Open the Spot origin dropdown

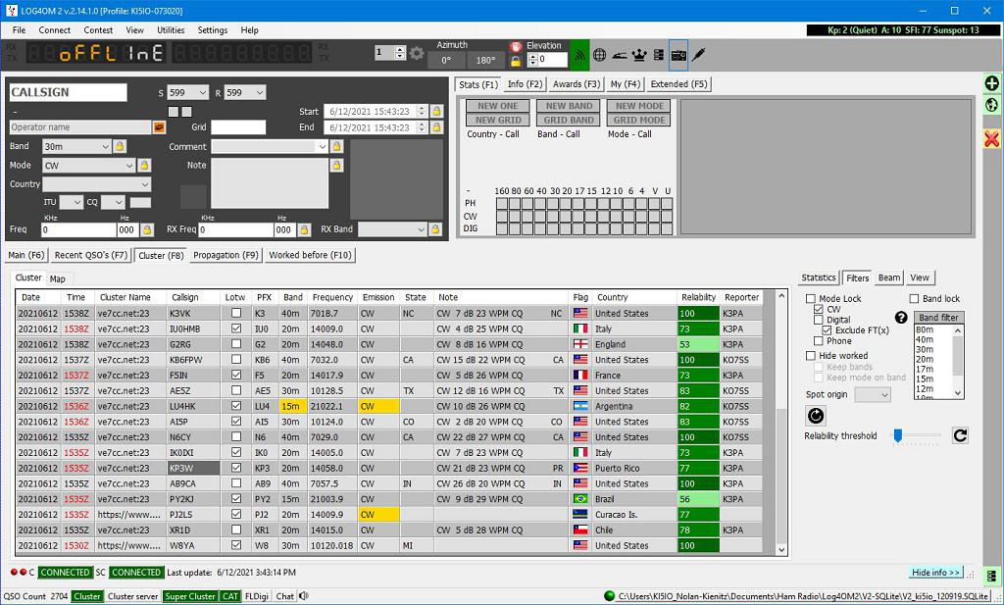click(884, 395)
